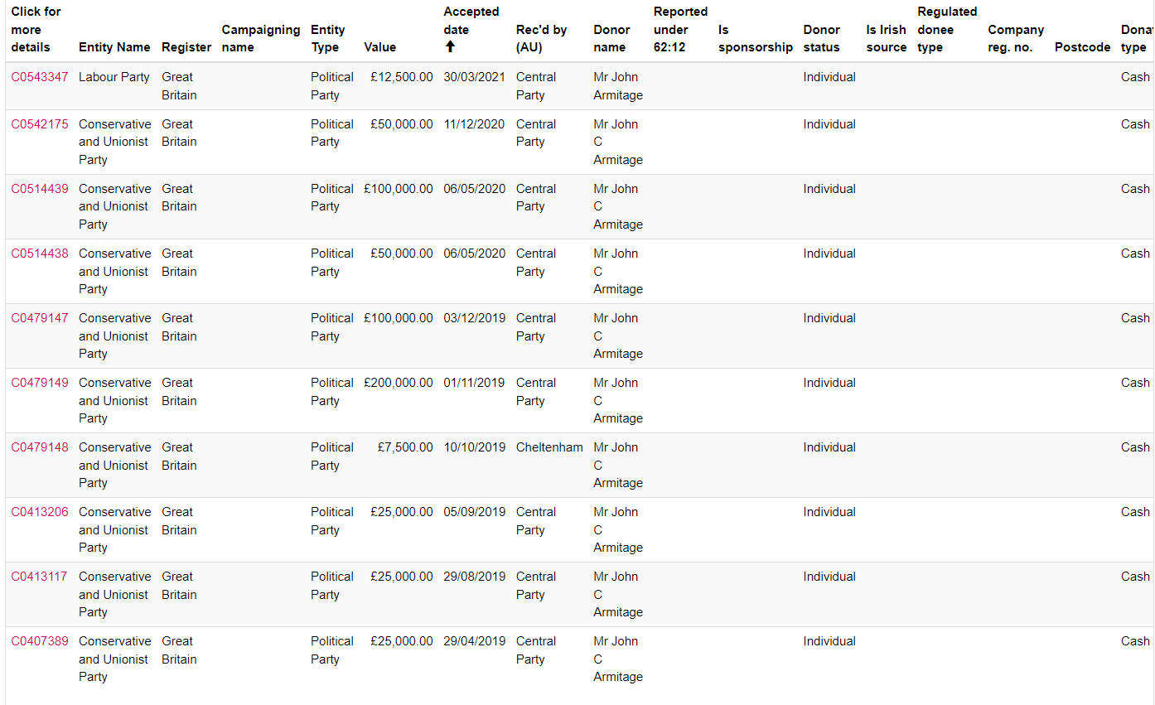Open donation record C0479147
The height and width of the screenshot is (705, 1155).
coord(40,318)
